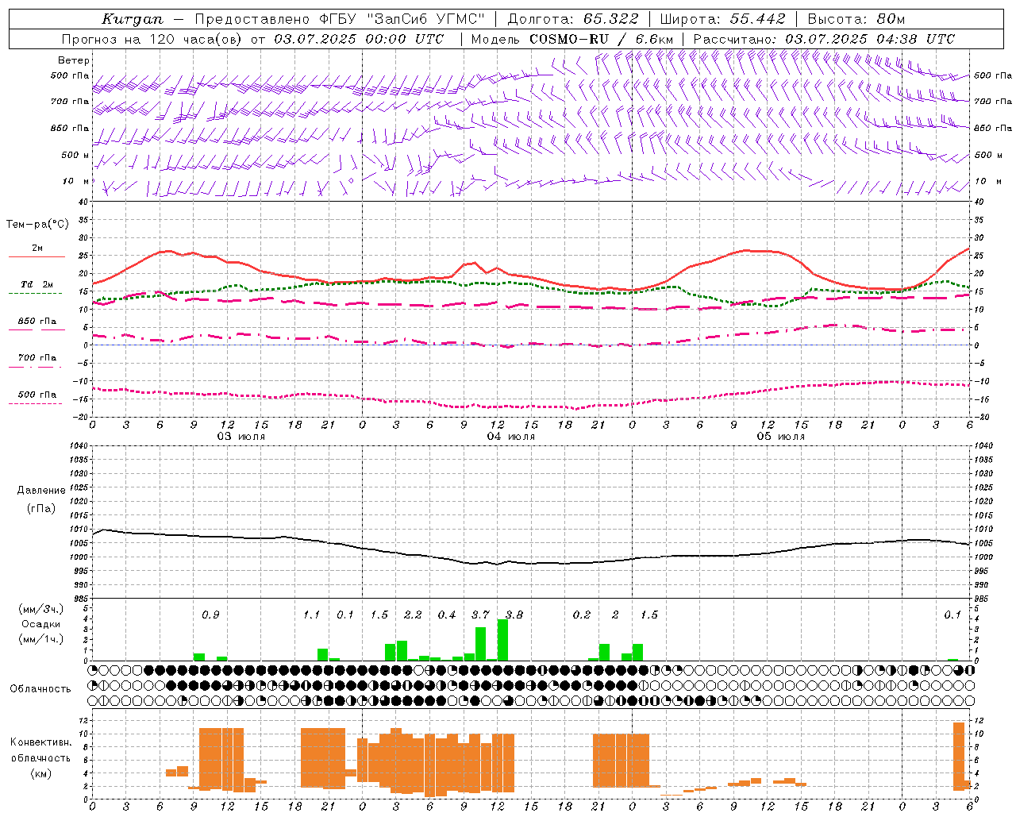
Task: Click the 500 м wind level label on left
Action: click(x=75, y=155)
